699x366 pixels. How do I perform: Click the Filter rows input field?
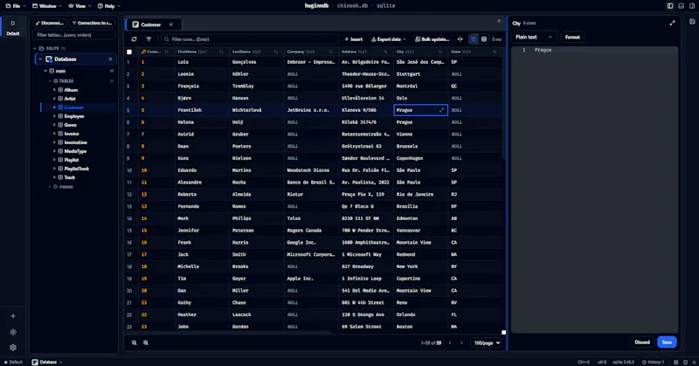[250, 39]
